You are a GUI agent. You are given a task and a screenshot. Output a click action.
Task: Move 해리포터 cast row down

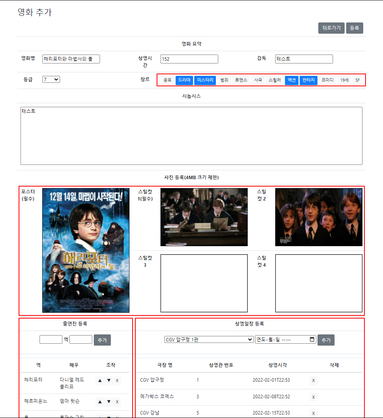point(109,380)
